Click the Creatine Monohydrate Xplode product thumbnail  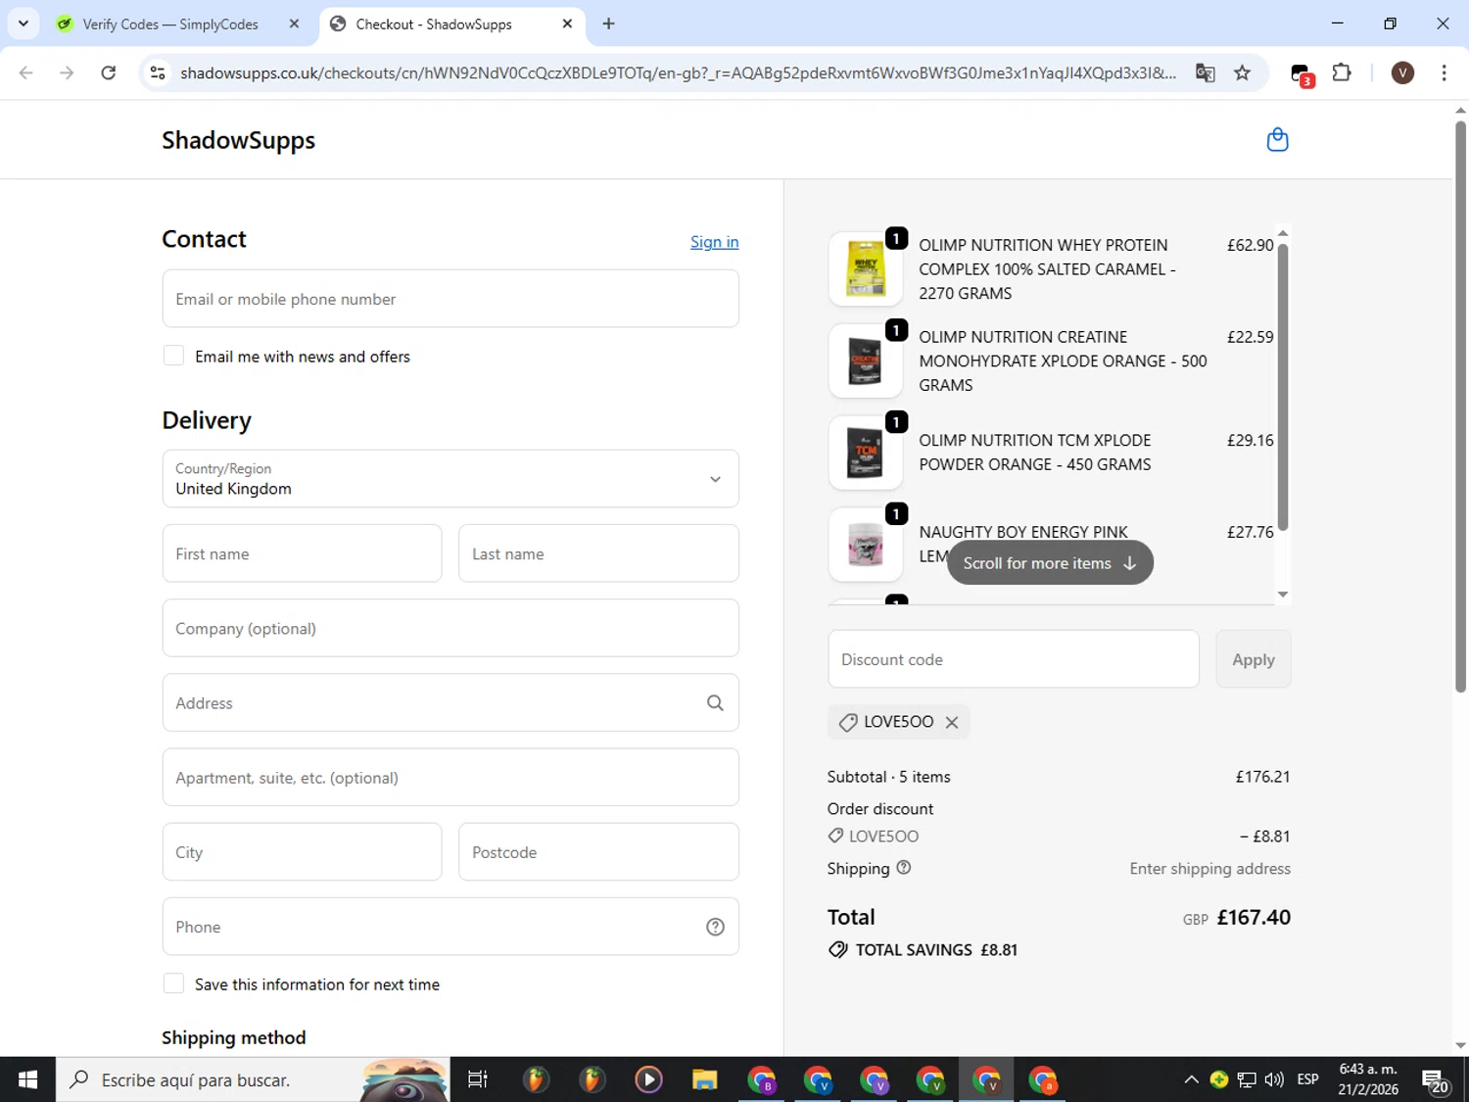(x=866, y=360)
